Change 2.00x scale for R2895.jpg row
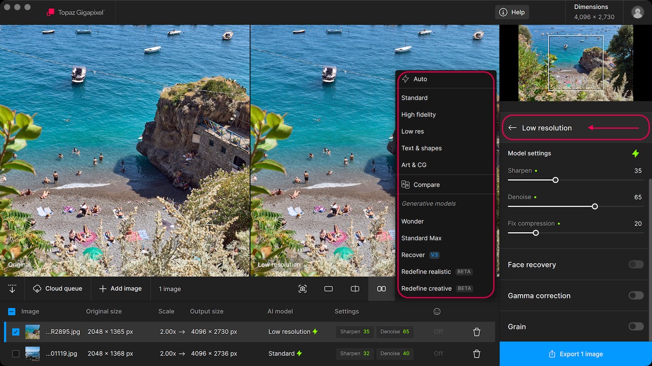652x366 pixels. tap(172, 332)
